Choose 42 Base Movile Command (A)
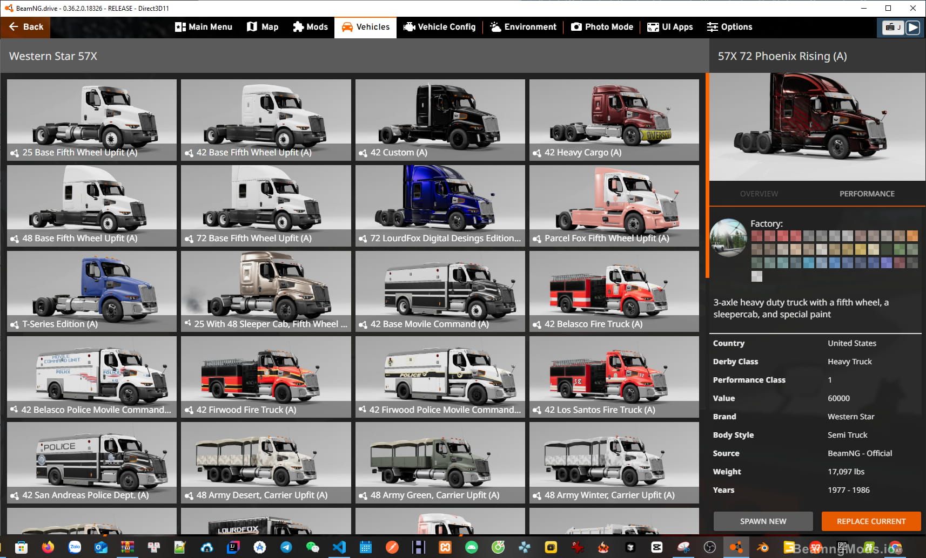Screen dimensions: 926x558 tap(440, 291)
